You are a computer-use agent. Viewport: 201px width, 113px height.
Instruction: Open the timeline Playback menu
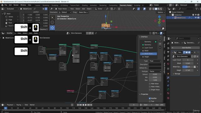point(11,105)
